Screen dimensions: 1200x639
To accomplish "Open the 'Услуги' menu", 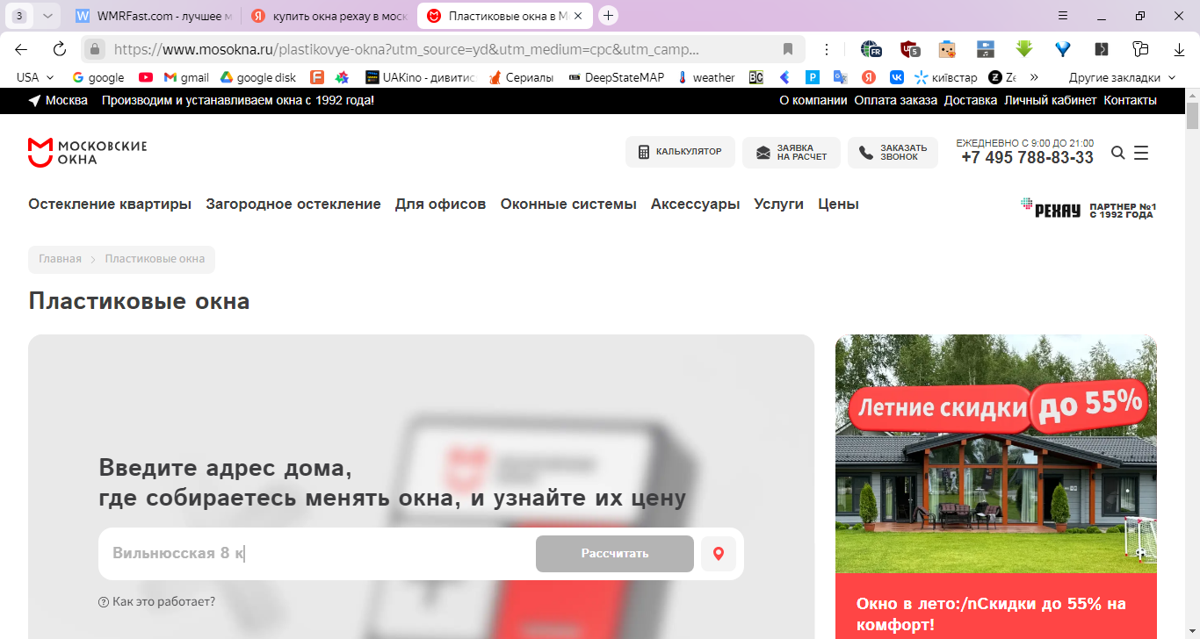I will (x=778, y=204).
